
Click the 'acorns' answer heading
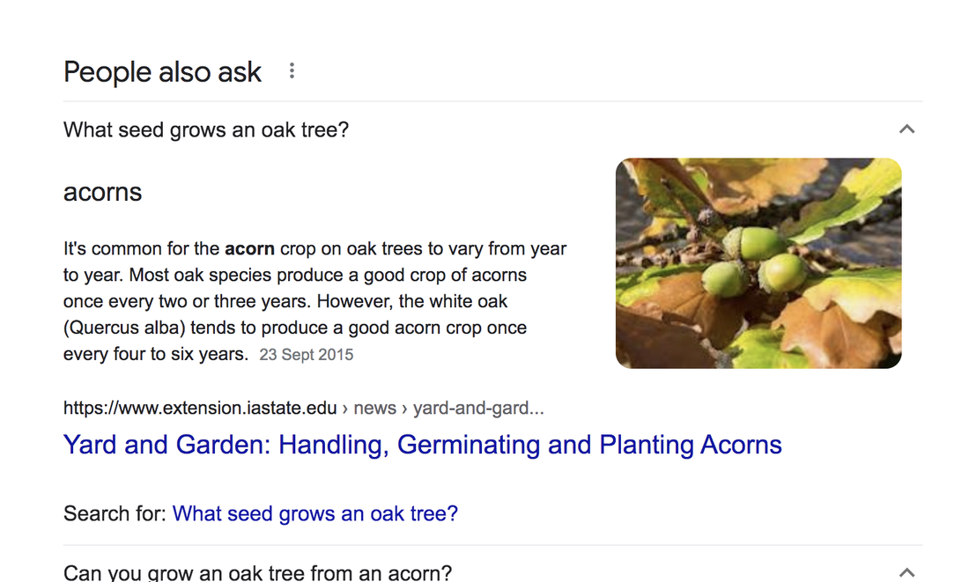coord(102,192)
